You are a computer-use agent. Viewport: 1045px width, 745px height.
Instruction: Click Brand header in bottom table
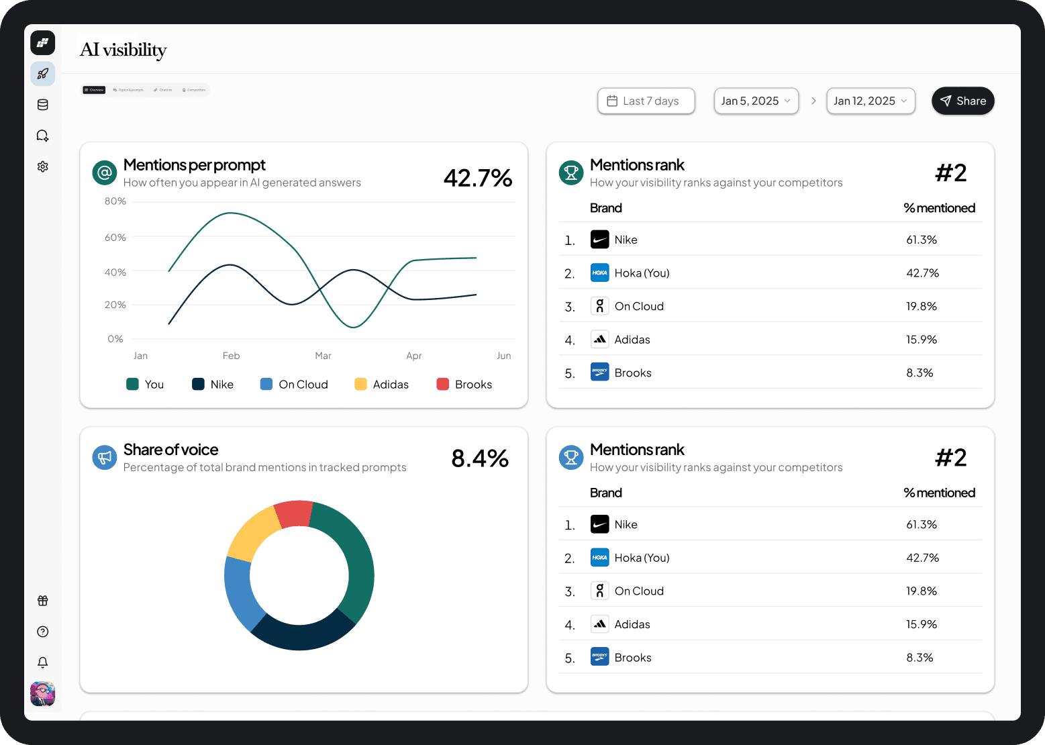tap(606, 493)
